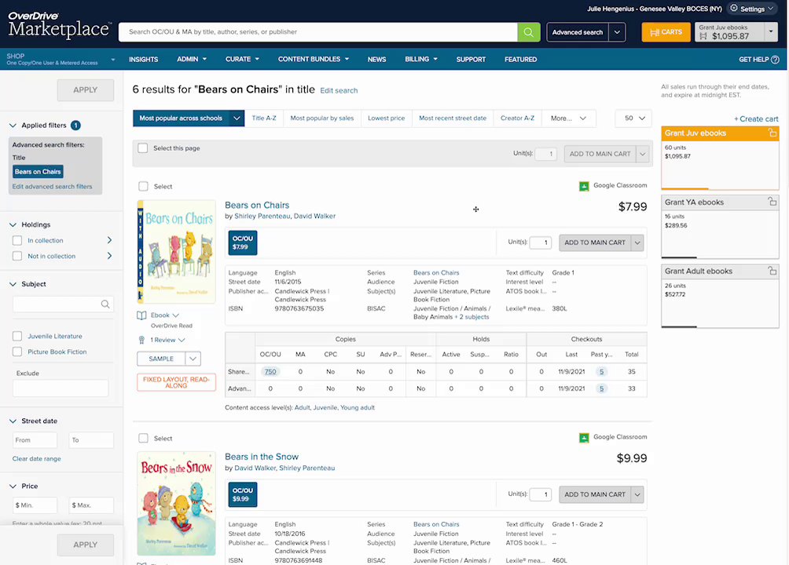The image size is (789, 565).
Task: Tick the In collection holdings checkbox
Action: tap(17, 240)
